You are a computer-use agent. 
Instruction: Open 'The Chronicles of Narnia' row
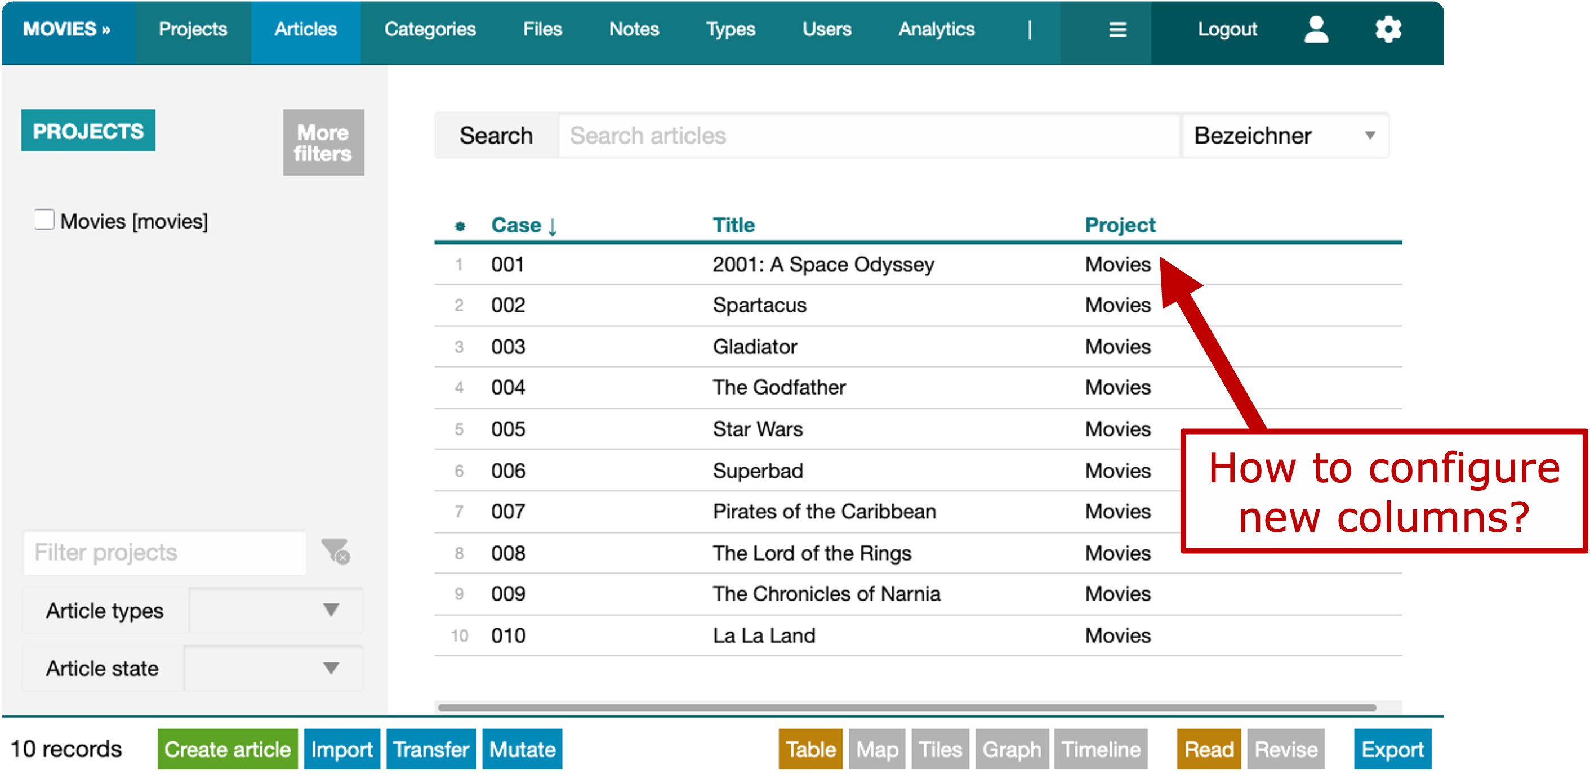pyautogui.click(x=918, y=593)
